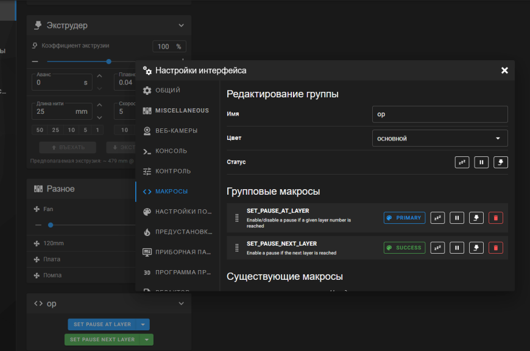This screenshot has width=530, height=351.
Task: Open the SET PAUSE AT LAYER dropdown arrow
Action: (144, 325)
